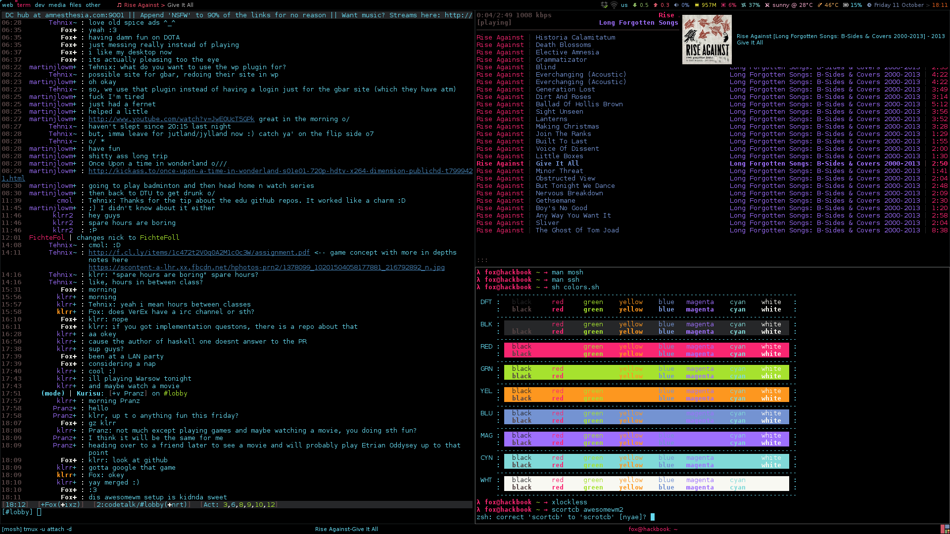Viewport: 950px width, 534px height.
Task: Switch to the term tag
Action: 24,5
